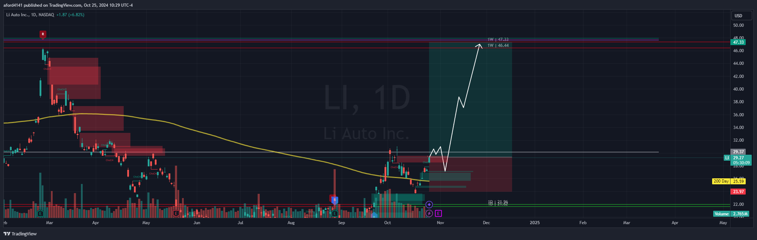Click the magenta square E upcoming earnings icon
Screen dimensions: 757x240
tap(438, 213)
